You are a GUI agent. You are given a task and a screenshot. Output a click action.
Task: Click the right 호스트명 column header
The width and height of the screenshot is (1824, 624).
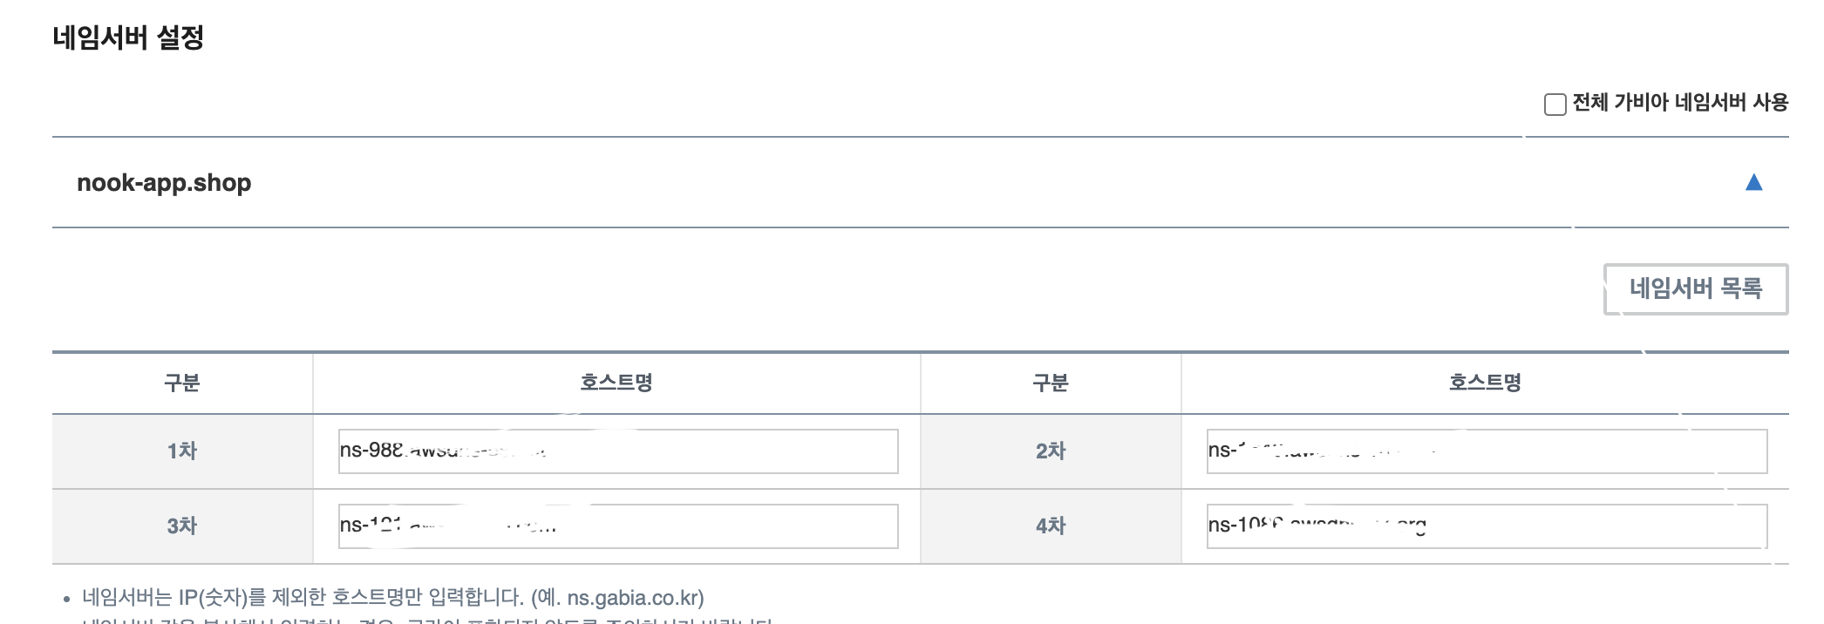coord(1485,383)
